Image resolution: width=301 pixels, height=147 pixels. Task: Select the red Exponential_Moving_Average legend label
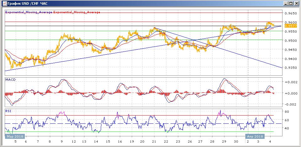click(x=77, y=12)
